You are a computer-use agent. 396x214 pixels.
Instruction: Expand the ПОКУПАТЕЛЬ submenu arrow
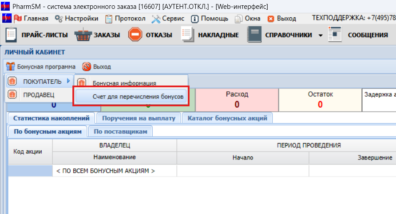point(68,81)
